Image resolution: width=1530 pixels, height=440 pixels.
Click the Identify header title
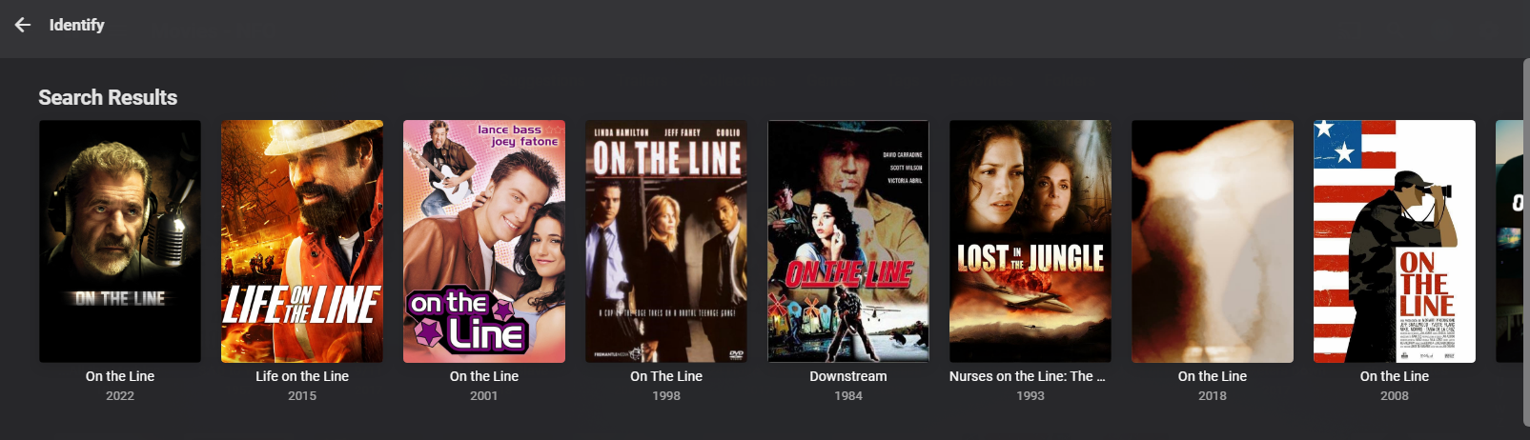click(77, 25)
